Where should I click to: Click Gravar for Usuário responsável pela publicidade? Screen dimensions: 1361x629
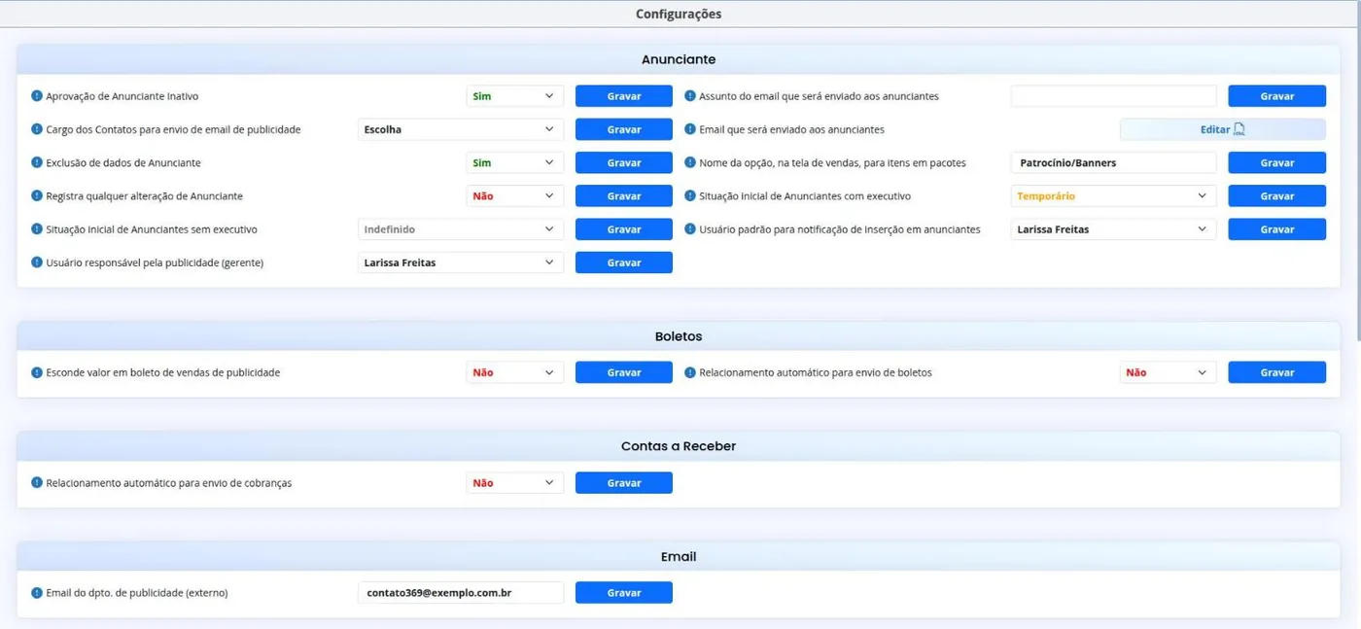click(x=624, y=262)
